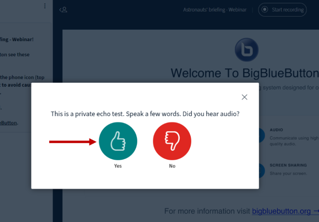This screenshot has height=222, width=319.
Task: Click the blue Screen Sharing feature icon
Action: click(262, 170)
